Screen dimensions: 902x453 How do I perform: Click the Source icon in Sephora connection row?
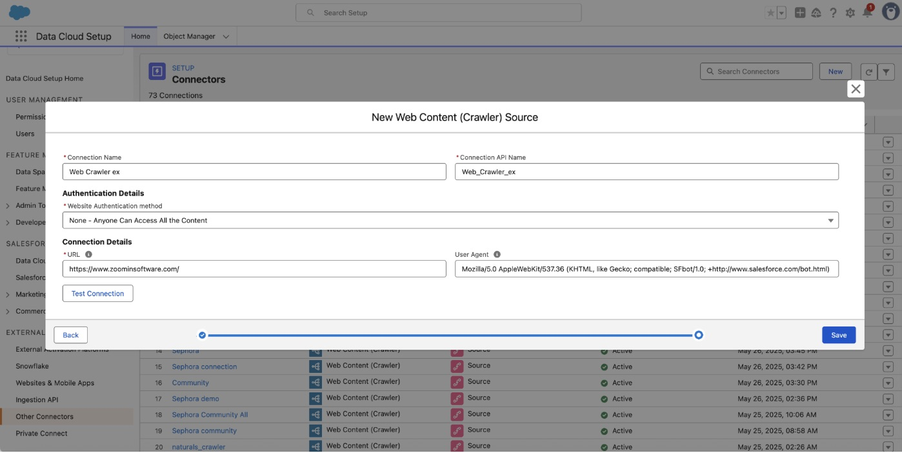(457, 367)
